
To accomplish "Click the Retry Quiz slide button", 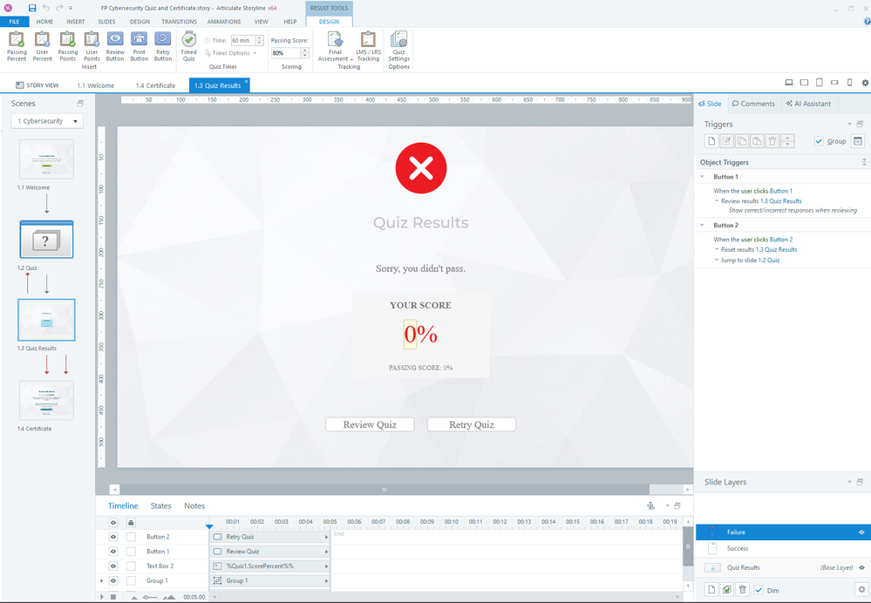I will click(x=472, y=424).
